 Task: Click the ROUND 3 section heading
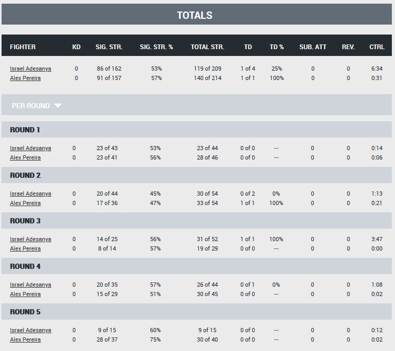click(25, 221)
